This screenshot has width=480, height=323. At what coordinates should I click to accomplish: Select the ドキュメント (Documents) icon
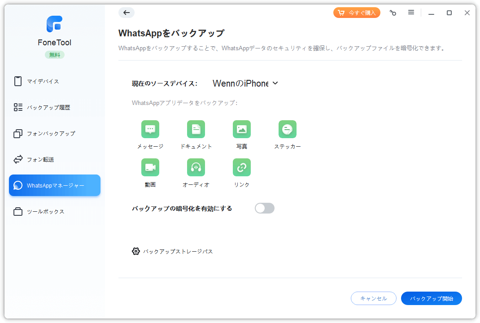(196, 129)
